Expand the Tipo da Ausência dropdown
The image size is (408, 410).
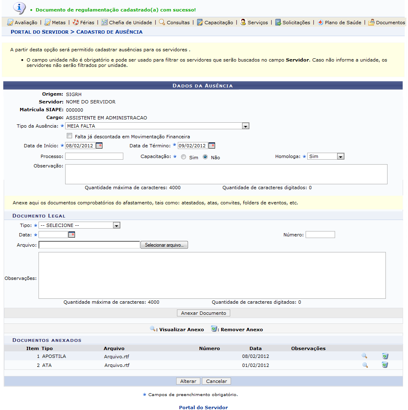point(245,126)
